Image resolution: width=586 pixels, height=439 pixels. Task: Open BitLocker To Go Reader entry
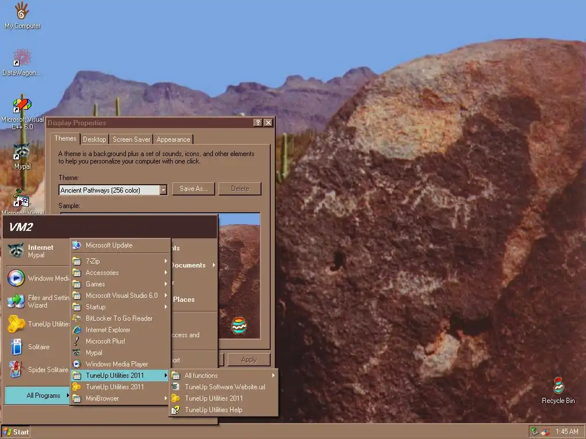click(x=120, y=318)
